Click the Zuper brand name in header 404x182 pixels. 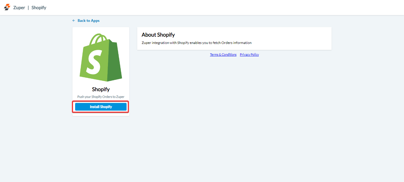point(19,8)
